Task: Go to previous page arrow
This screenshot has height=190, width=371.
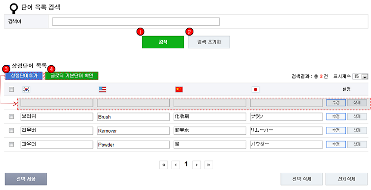Action: [176, 165]
